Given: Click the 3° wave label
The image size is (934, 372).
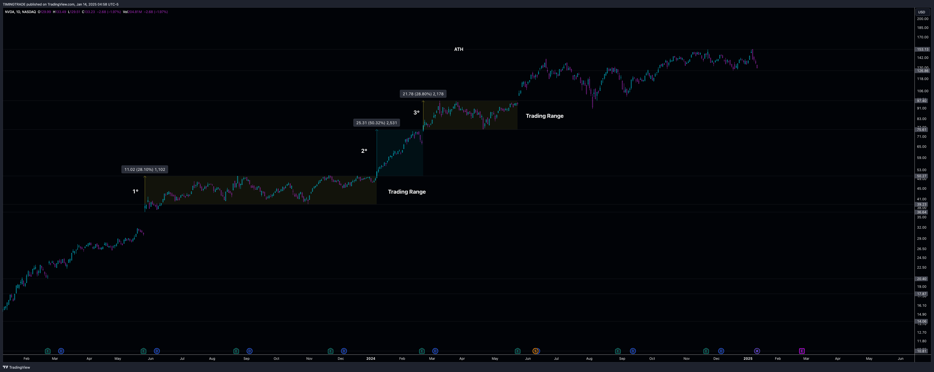Looking at the screenshot, I should click(416, 113).
